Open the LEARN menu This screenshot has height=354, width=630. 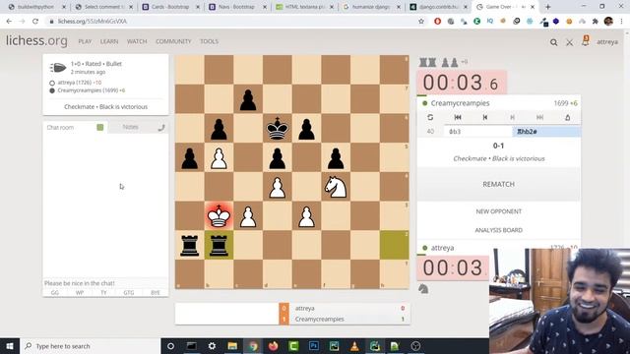pyautogui.click(x=109, y=41)
